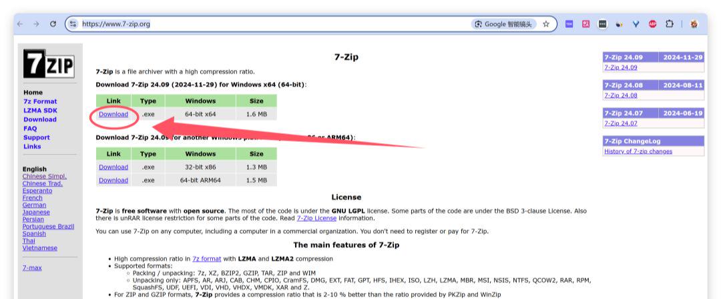Switch language to Japanese
This screenshot has height=299, width=721.
36,212
